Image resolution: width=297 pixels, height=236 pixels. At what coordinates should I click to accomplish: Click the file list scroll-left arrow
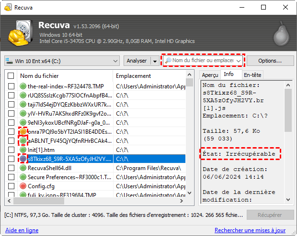pos(9,201)
